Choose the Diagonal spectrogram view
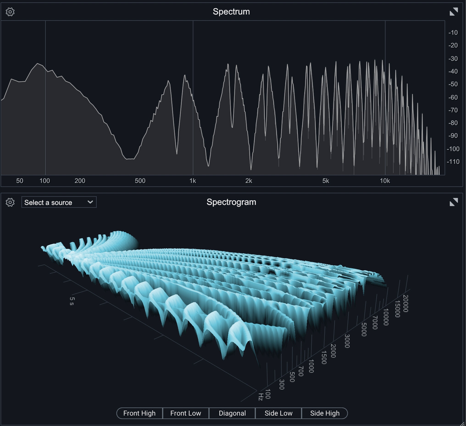466x426 pixels. click(232, 413)
